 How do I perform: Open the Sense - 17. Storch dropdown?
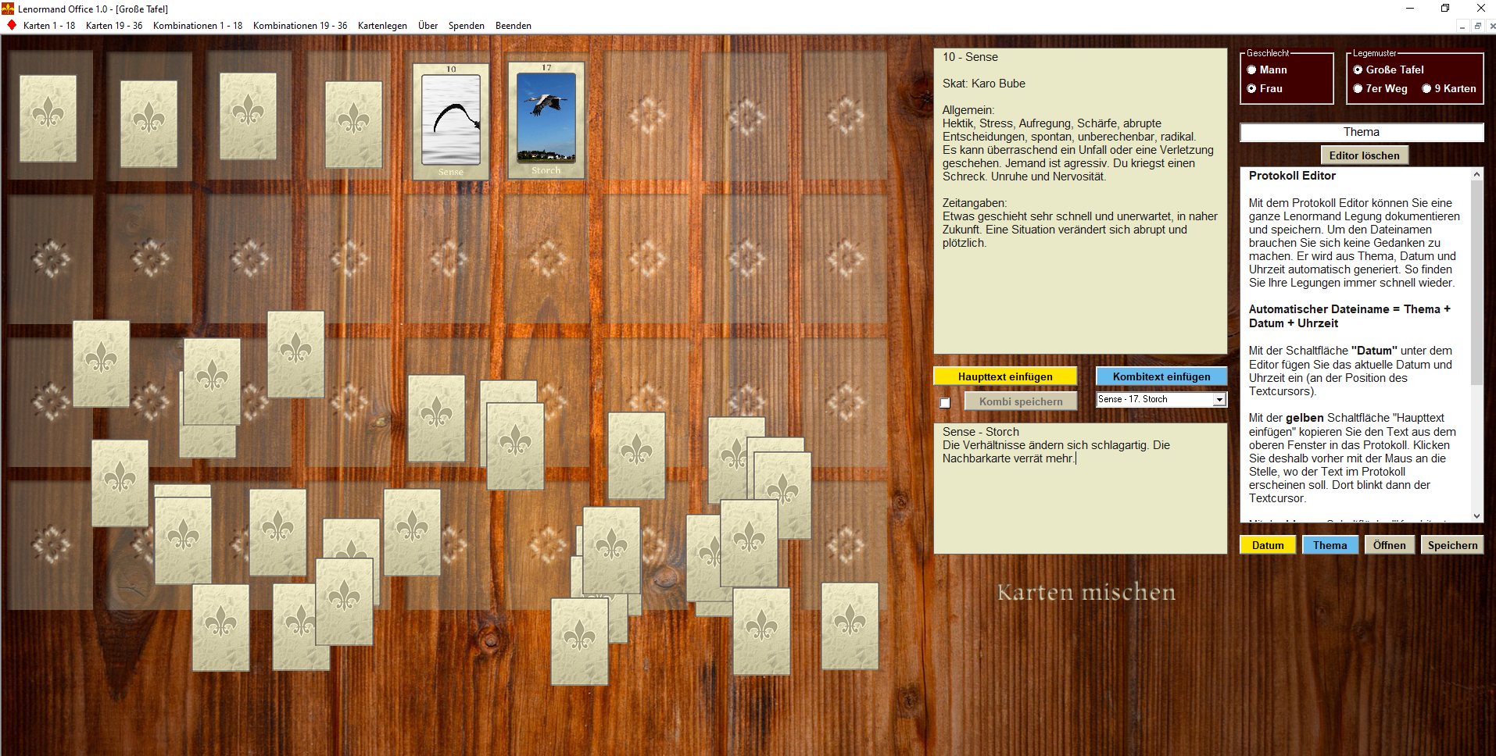point(1219,400)
